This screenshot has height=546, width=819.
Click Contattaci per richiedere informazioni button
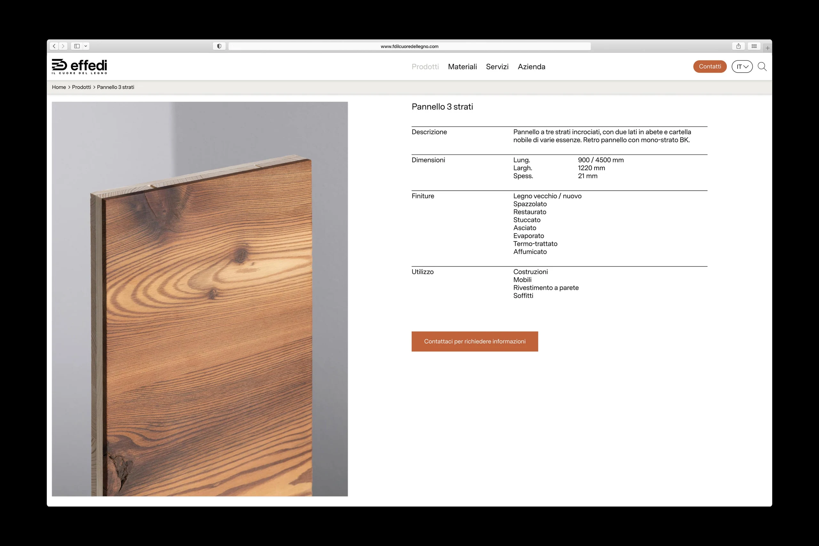475,341
